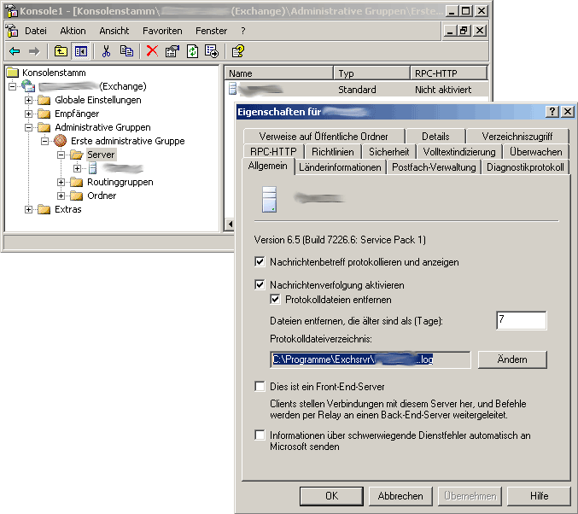Click the Back arrow toolbar icon
Viewport: 578px width, 514px height.
coord(15,51)
